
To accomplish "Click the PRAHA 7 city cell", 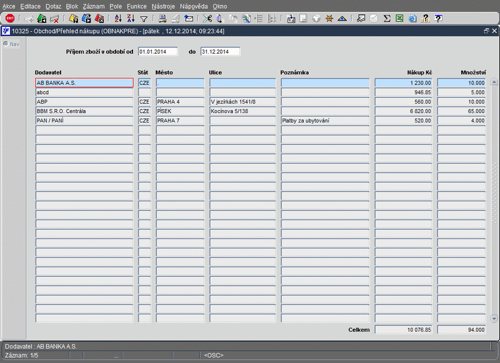I will tap(180, 121).
